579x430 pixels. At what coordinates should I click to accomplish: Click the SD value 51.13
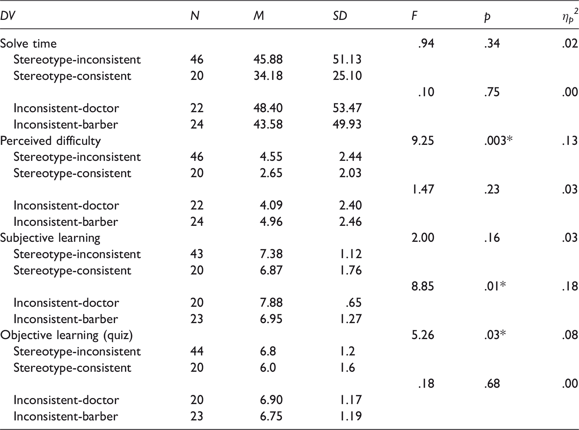(347, 59)
